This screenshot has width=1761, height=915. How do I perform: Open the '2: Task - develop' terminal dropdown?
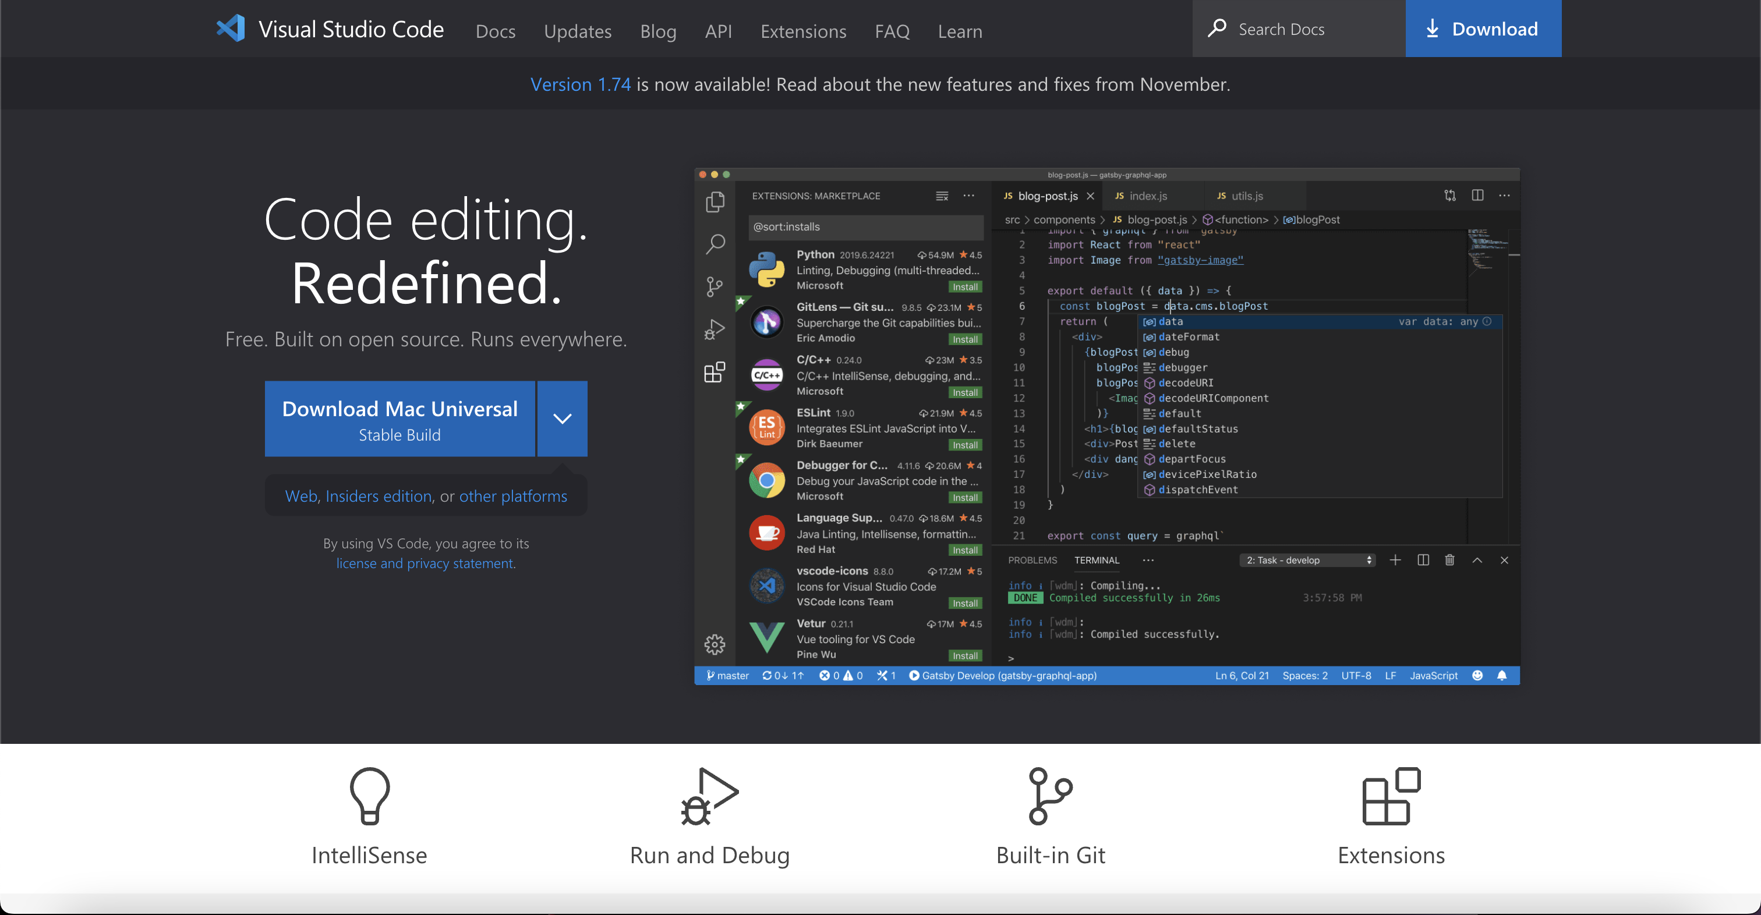(x=1307, y=560)
